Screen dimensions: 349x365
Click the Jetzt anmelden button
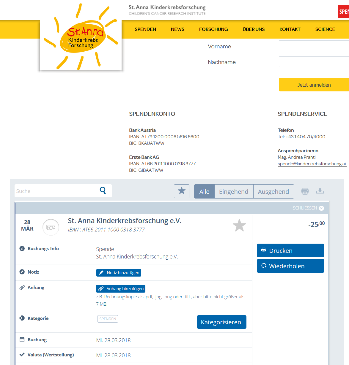314,85
